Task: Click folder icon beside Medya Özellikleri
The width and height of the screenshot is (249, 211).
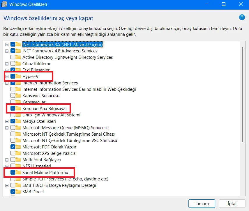Action: pyautogui.click(x=18, y=121)
